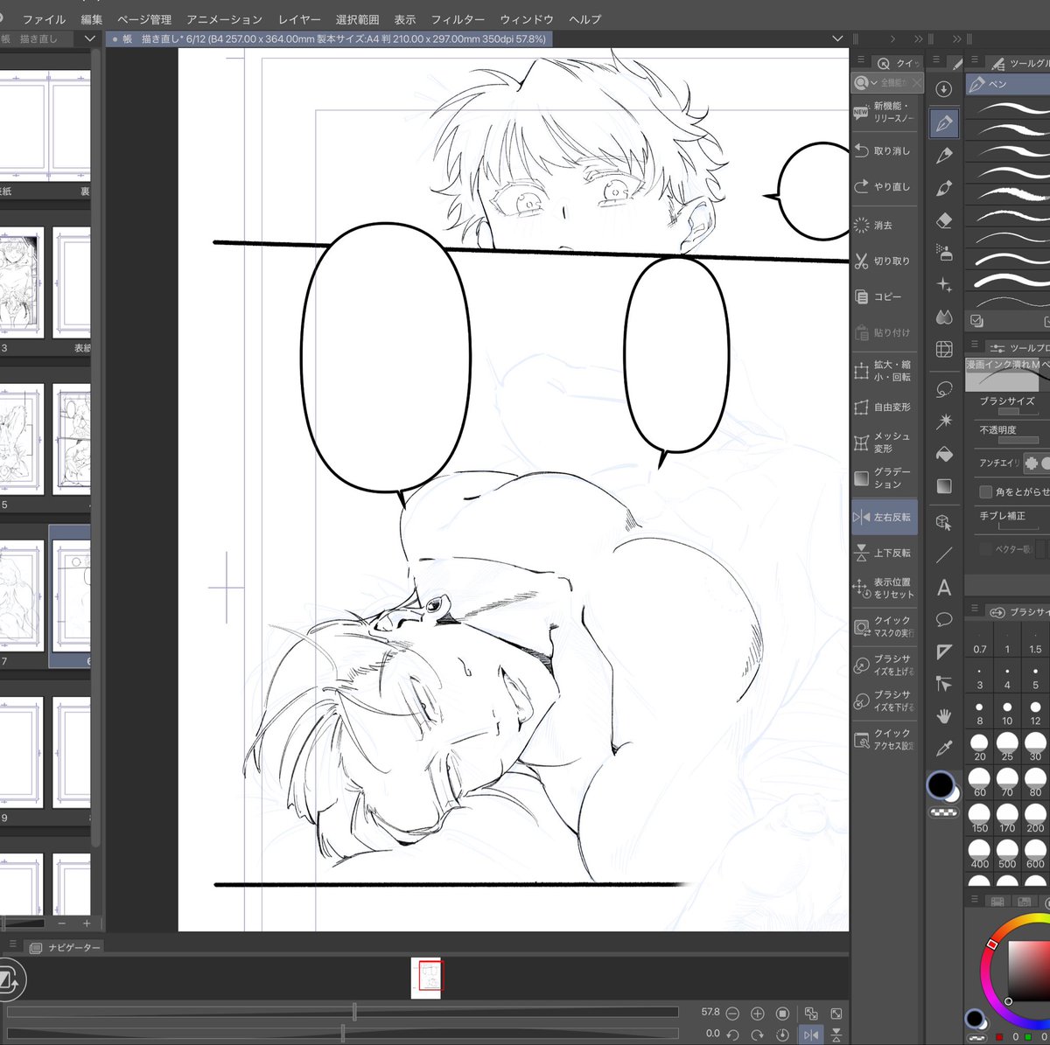
Task: Select the Hand move tool
Action: coord(944,716)
